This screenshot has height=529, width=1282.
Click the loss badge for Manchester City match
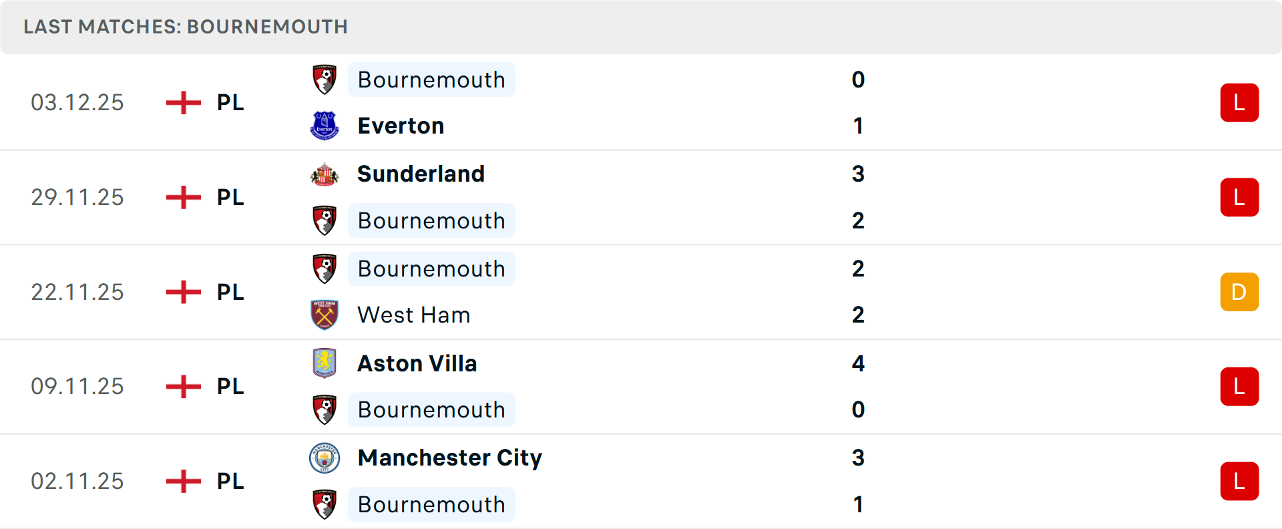pos(1239,482)
